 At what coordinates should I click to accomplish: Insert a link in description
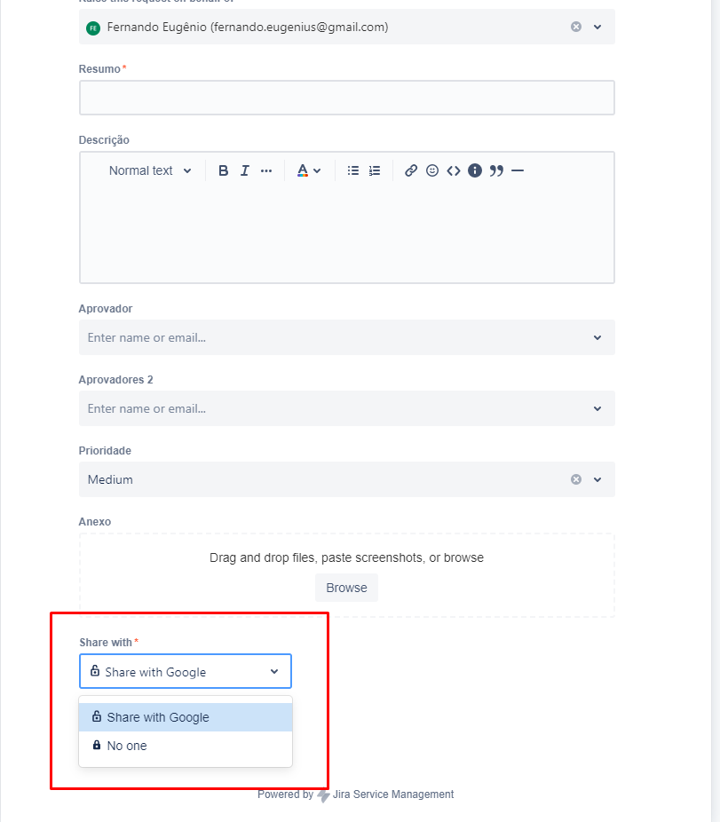click(x=411, y=170)
